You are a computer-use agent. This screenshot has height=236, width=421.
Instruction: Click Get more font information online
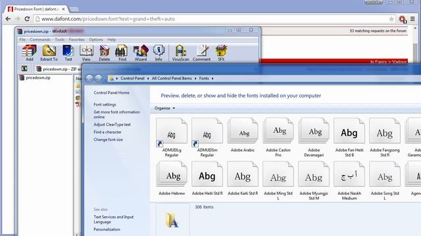117,115
